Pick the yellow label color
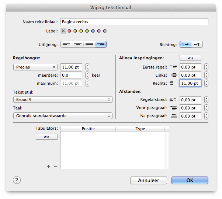The width and height of the screenshot is (222, 199). pyautogui.click(x=81, y=31)
